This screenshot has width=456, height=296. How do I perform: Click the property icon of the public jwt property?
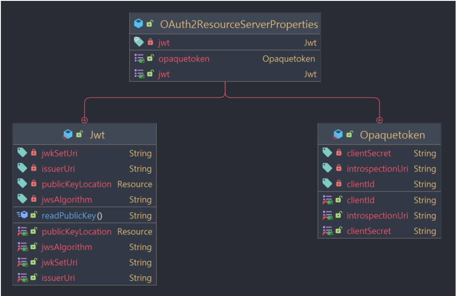pyautogui.click(x=139, y=74)
